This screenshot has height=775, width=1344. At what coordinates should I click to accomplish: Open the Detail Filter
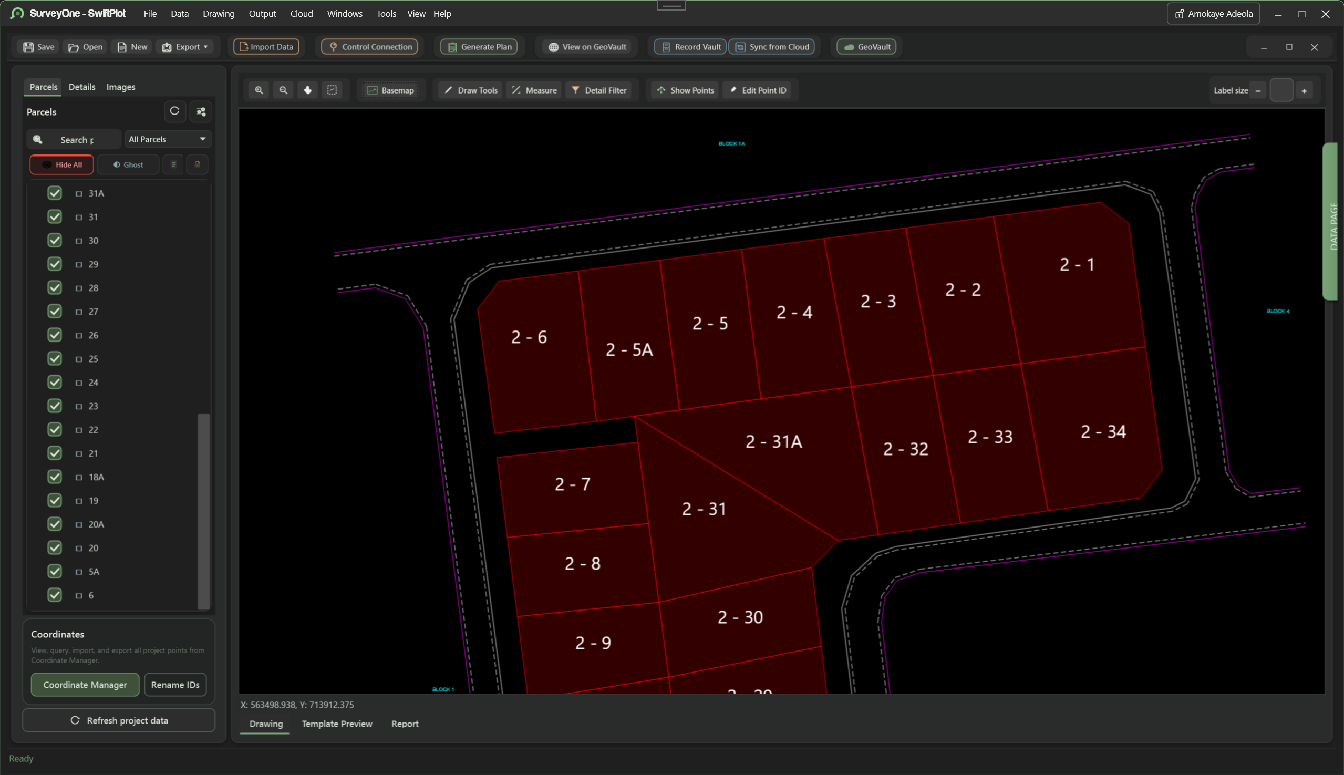tap(599, 90)
